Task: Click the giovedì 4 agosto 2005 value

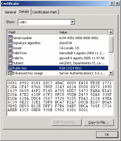Action: (x=82, y=58)
